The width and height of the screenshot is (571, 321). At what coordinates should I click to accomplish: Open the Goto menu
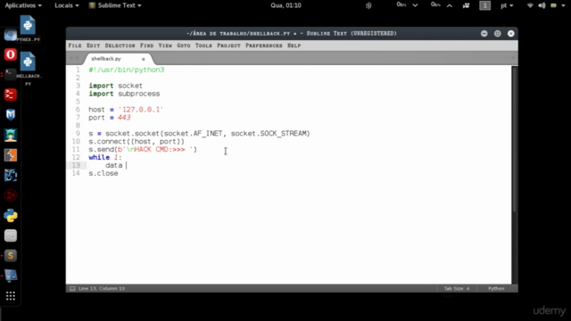[184, 45]
